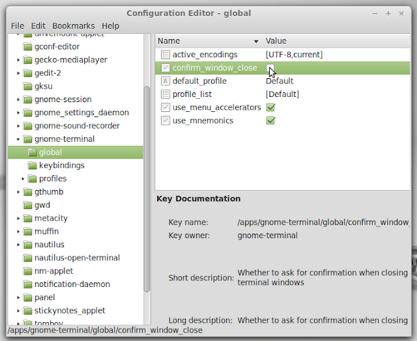This screenshot has height=341, width=417.
Task: Click the list-type icon beside profile_list
Action: pos(165,94)
